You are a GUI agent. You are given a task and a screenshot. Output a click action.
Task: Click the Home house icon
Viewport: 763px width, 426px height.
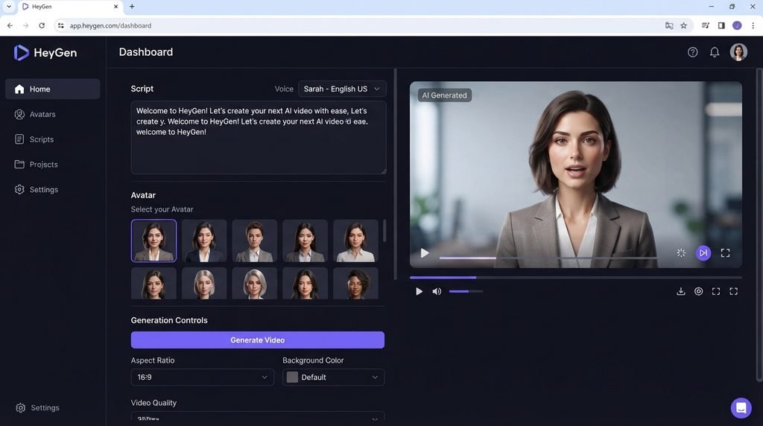19,89
